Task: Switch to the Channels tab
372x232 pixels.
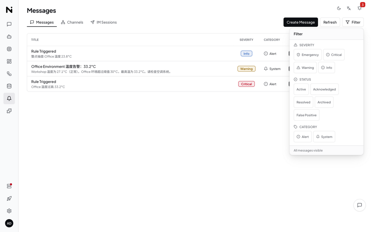Action: click(72, 22)
